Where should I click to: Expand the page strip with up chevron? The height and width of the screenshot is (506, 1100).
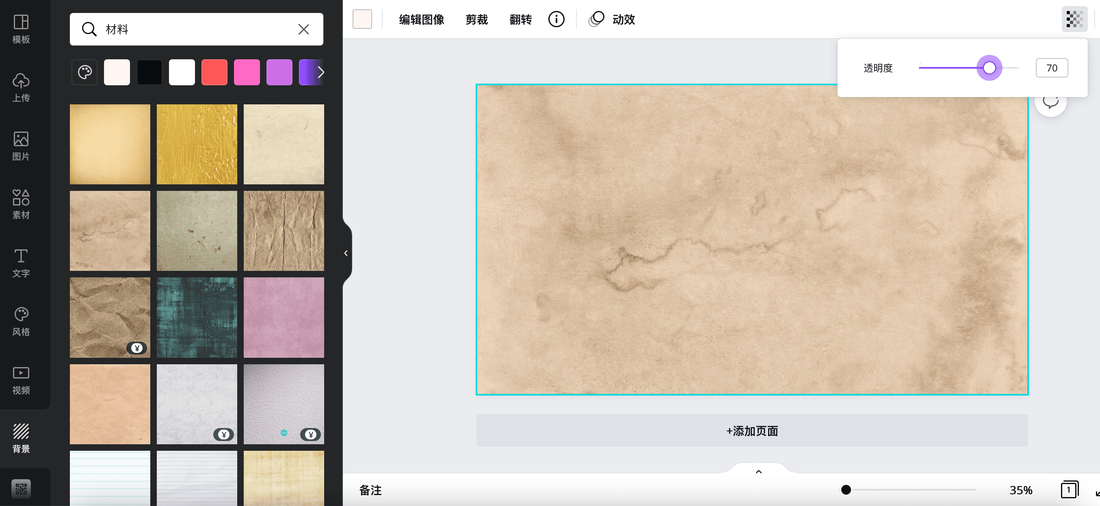coord(759,471)
